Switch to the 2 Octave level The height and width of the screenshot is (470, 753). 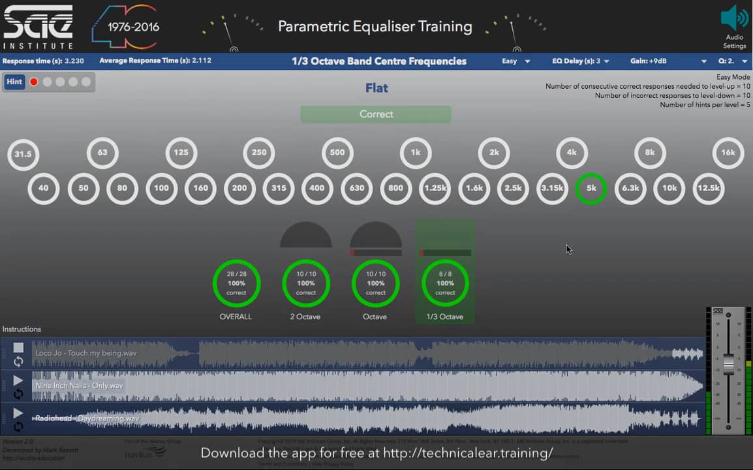[x=306, y=283]
